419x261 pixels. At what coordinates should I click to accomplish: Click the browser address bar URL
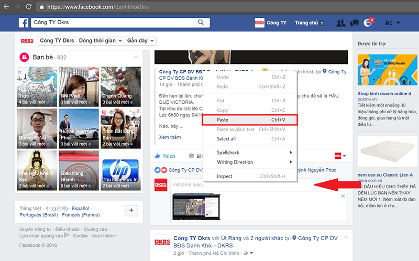point(98,7)
